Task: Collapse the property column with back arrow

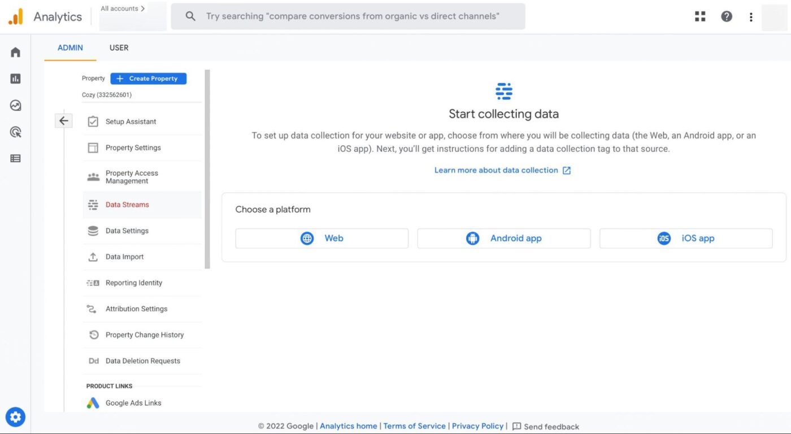Action: pos(63,120)
